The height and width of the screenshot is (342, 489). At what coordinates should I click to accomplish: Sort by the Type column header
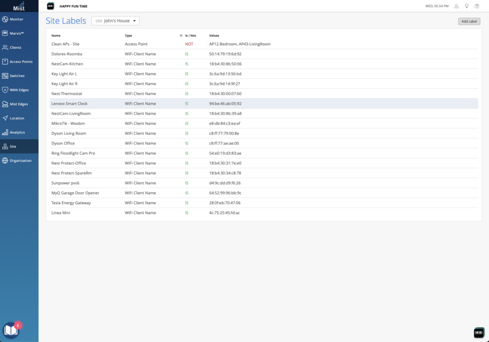[x=128, y=35]
